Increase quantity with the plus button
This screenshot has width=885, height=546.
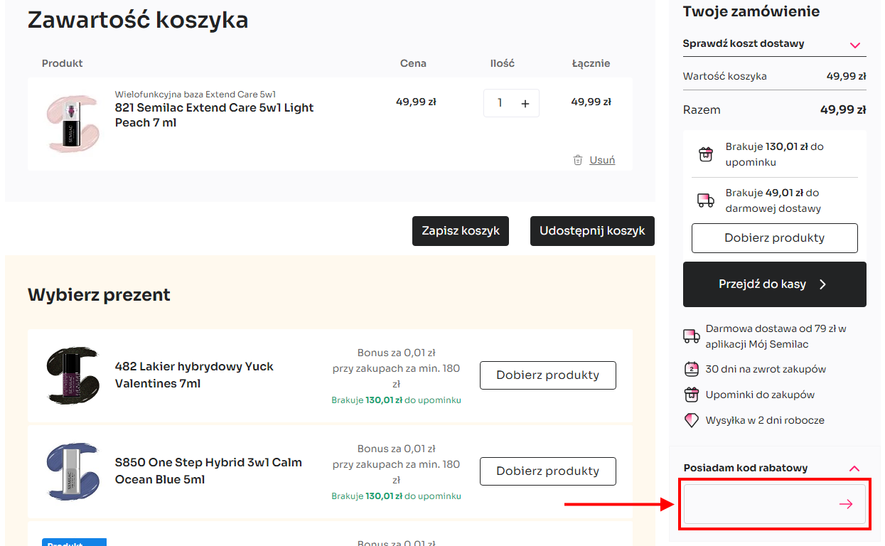525,103
